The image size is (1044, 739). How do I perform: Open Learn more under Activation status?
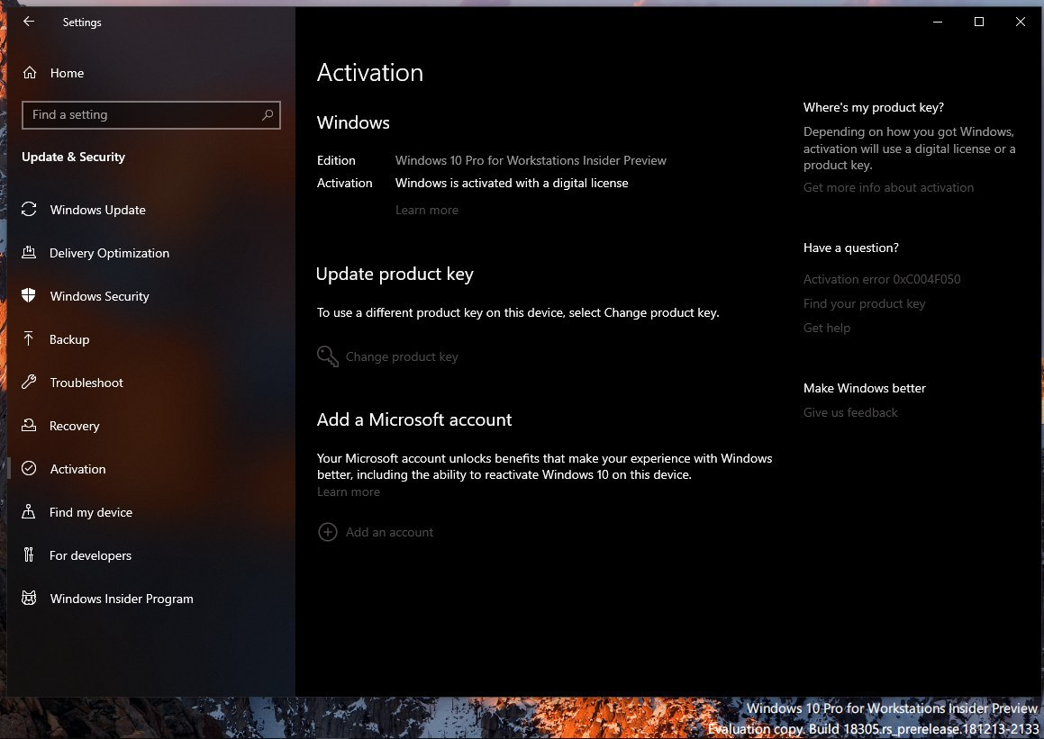(427, 210)
